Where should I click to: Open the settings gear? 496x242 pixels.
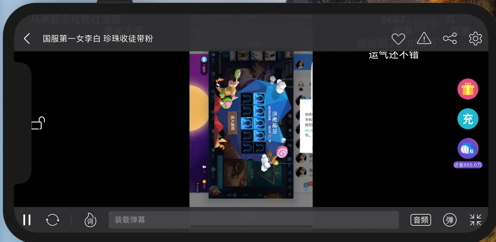point(476,38)
